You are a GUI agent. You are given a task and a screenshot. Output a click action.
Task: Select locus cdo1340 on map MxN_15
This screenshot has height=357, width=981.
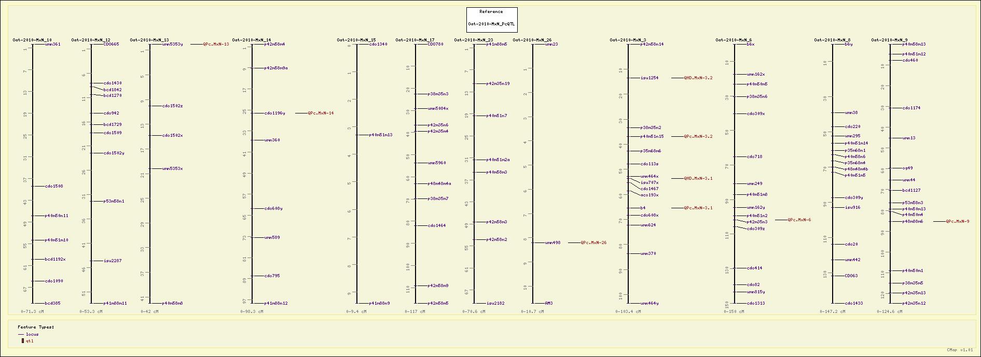point(378,45)
